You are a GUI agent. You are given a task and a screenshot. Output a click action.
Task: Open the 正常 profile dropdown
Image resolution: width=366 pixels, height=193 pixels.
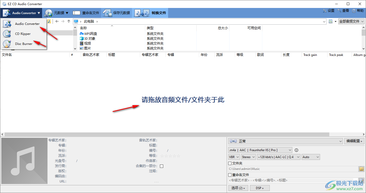coord(285,141)
